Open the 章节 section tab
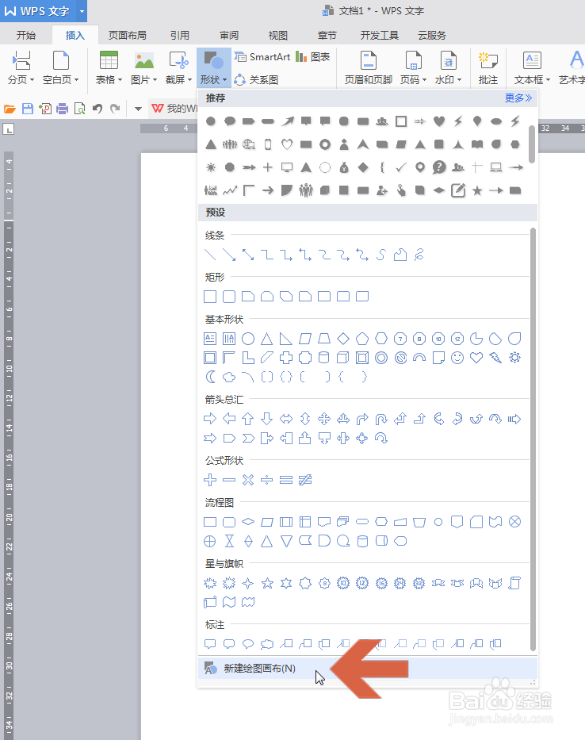This screenshot has width=585, height=740. pos(327,36)
